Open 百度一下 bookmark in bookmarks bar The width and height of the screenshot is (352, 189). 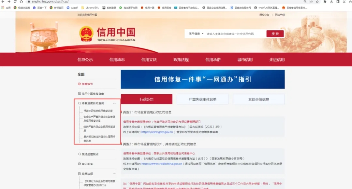[x=39, y=7]
